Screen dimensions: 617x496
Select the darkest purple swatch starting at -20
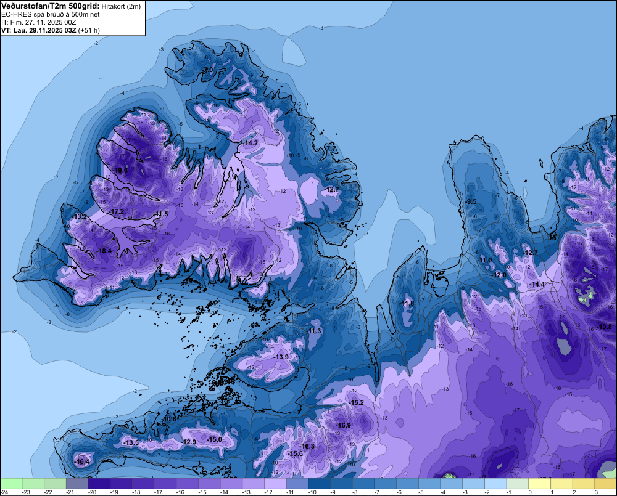pyautogui.click(x=99, y=483)
